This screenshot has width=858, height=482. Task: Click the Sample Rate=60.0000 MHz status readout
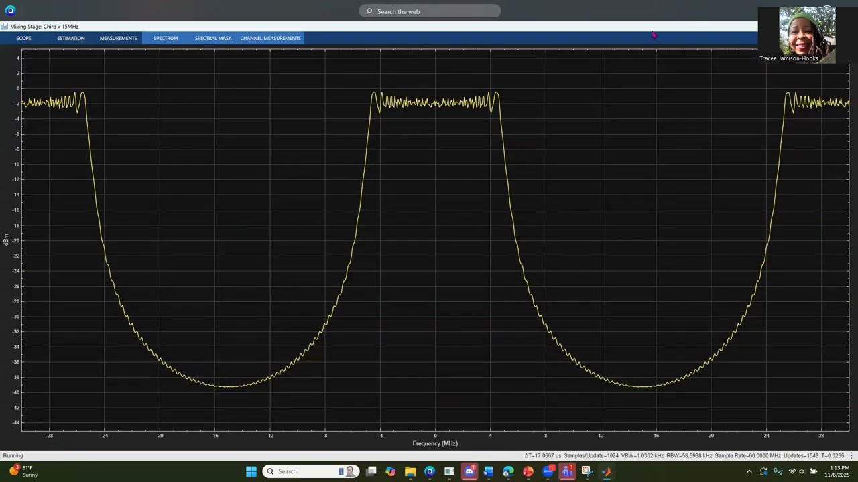[x=748, y=455]
